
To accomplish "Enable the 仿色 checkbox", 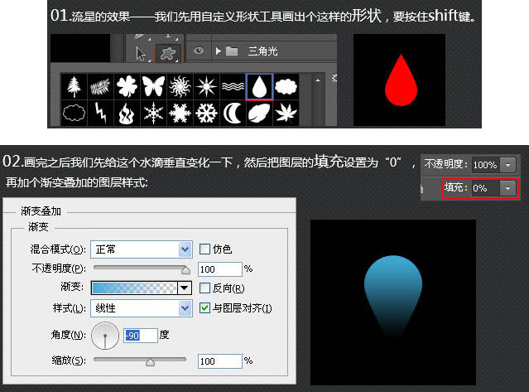I will click(205, 249).
